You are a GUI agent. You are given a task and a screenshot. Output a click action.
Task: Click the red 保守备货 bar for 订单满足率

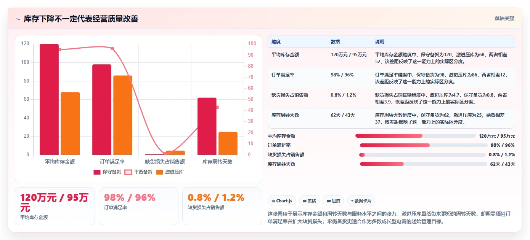click(102, 110)
